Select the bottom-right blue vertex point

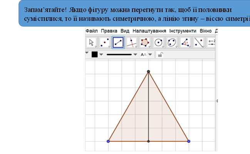[x=189, y=141]
